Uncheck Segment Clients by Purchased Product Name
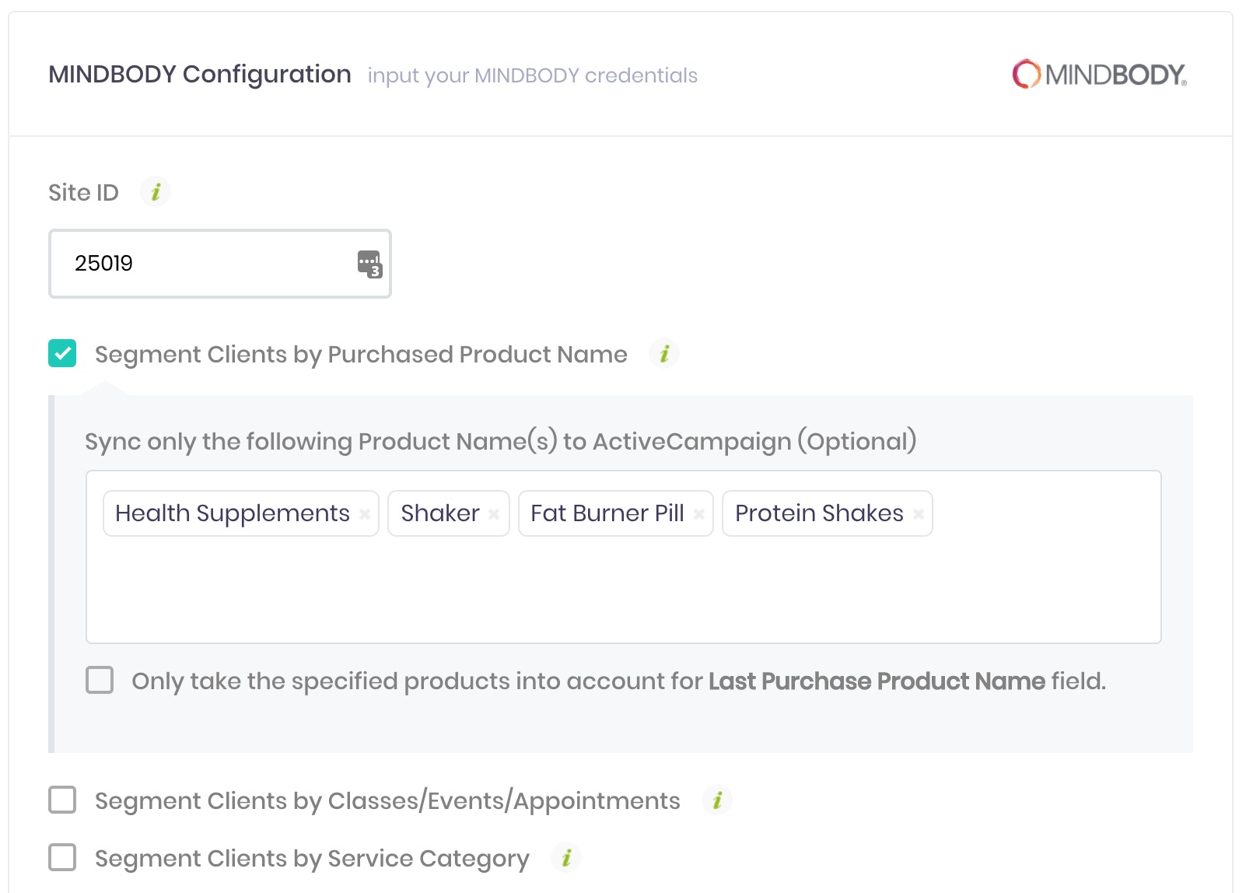Viewport: 1246px width, 893px height. coord(62,353)
